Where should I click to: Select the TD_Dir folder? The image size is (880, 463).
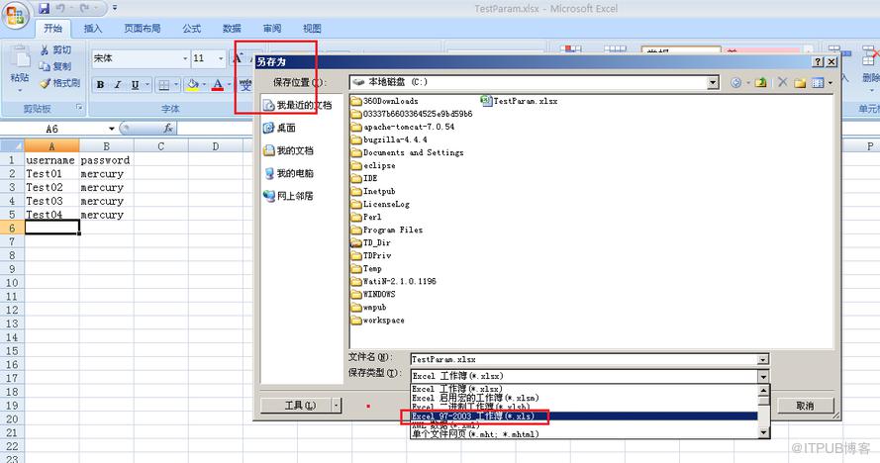[370, 243]
